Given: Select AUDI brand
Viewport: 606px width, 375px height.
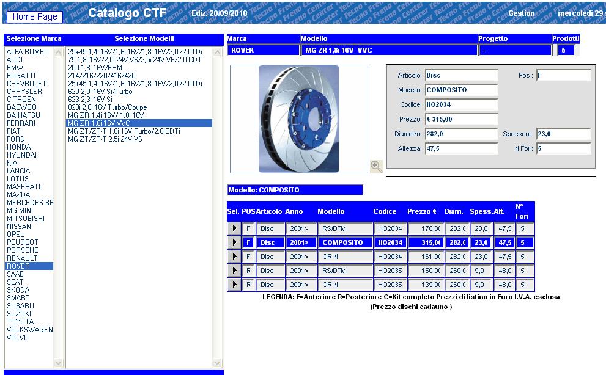Looking at the screenshot, I should tap(15, 60).
